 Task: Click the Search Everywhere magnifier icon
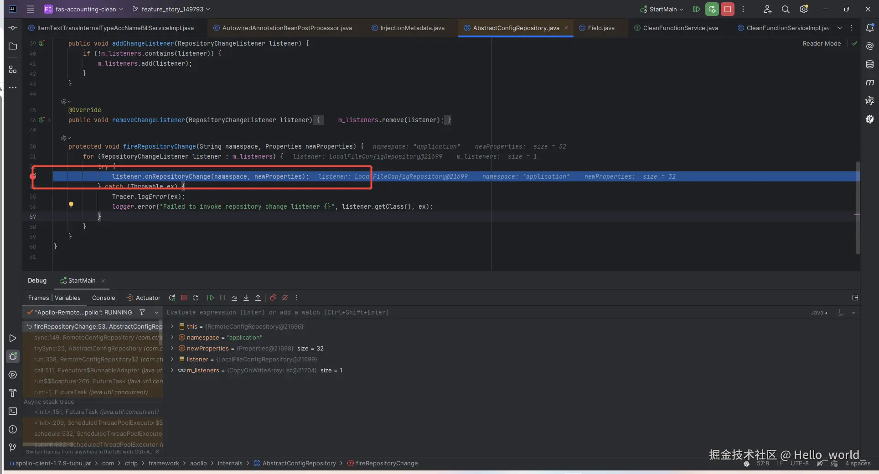(x=786, y=9)
